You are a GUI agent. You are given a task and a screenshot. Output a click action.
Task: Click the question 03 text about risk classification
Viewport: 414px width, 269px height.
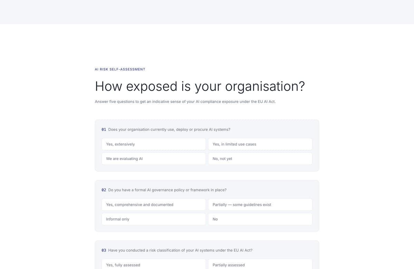pyautogui.click(x=180, y=250)
